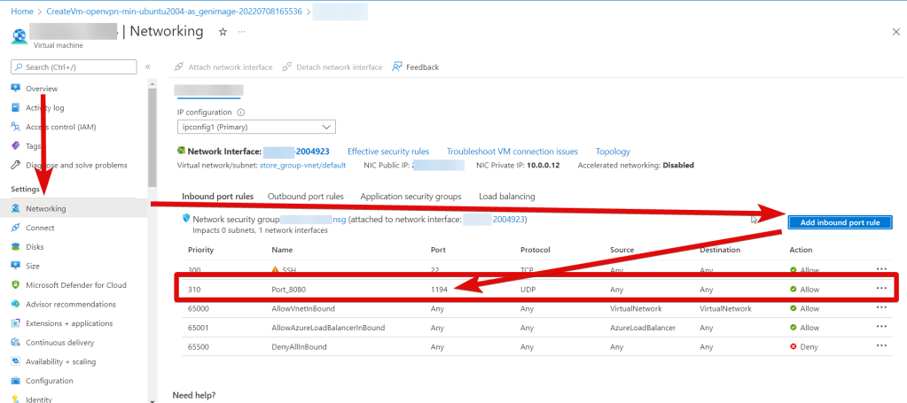The image size is (907, 403).
Task: Open the Tags sidebar icon
Action: (x=16, y=146)
